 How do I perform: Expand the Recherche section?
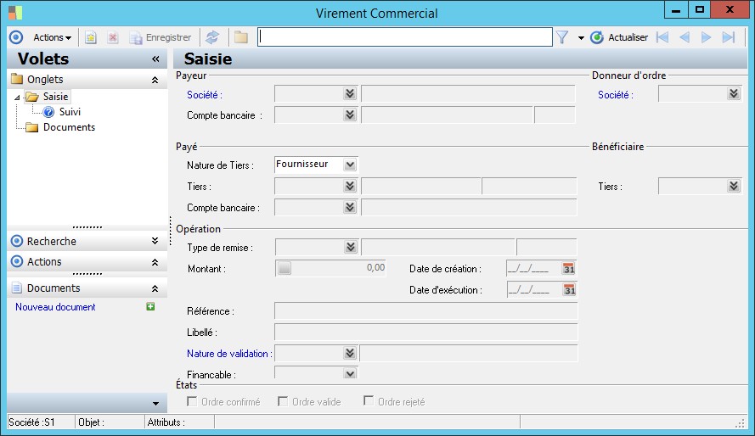tap(155, 241)
